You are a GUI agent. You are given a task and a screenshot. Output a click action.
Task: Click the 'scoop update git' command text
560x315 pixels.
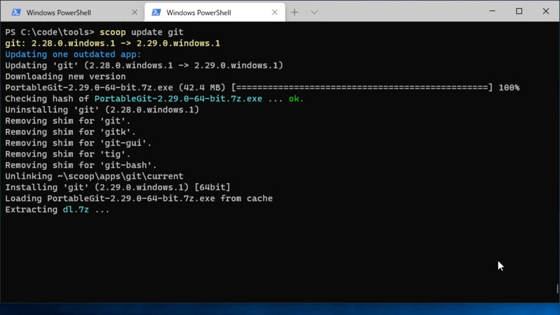click(141, 32)
